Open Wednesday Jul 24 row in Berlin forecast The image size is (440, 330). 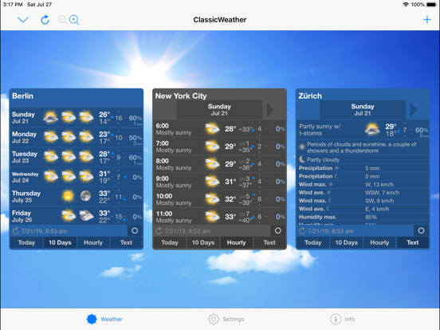[77, 177]
